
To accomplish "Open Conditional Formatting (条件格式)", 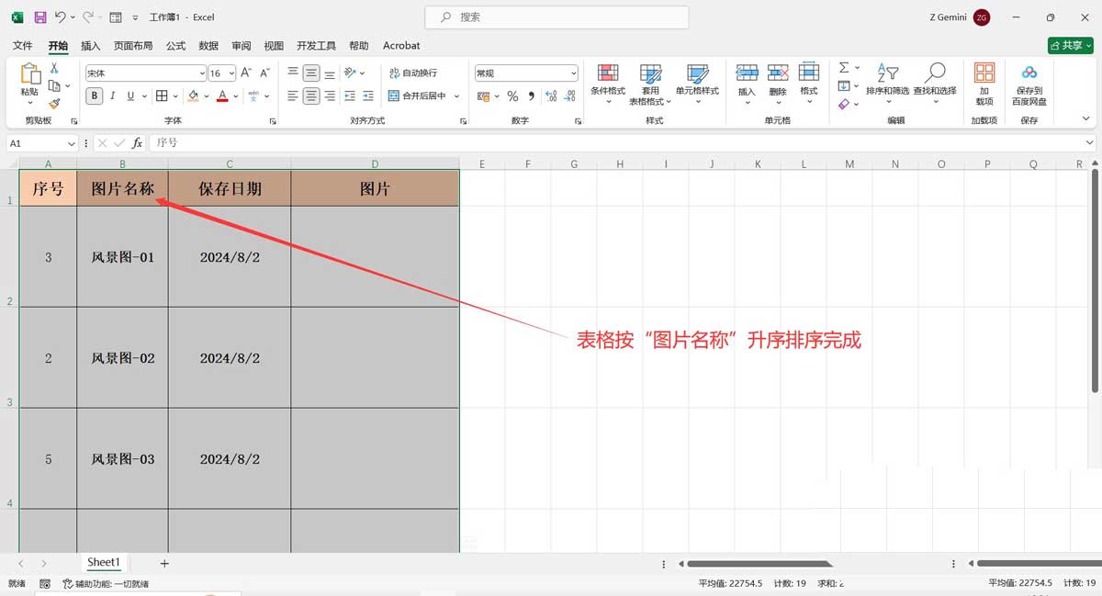I will 607,84.
